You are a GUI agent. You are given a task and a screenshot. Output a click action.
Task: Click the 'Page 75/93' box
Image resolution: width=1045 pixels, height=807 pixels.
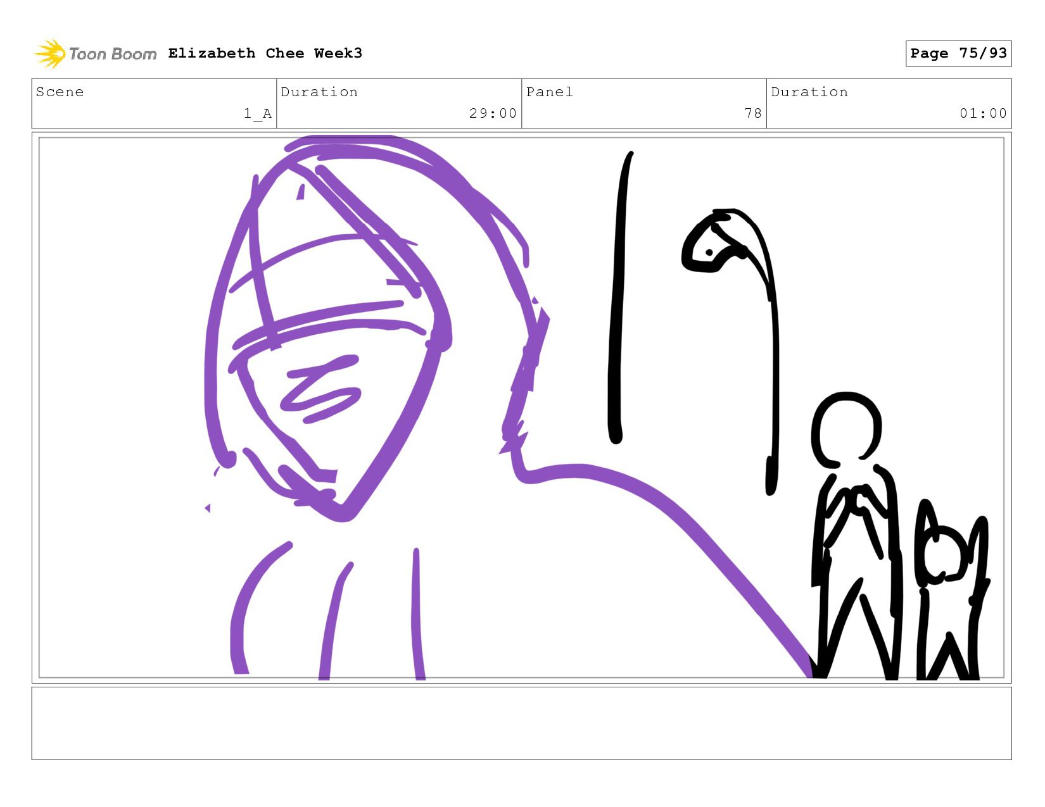tap(958, 53)
